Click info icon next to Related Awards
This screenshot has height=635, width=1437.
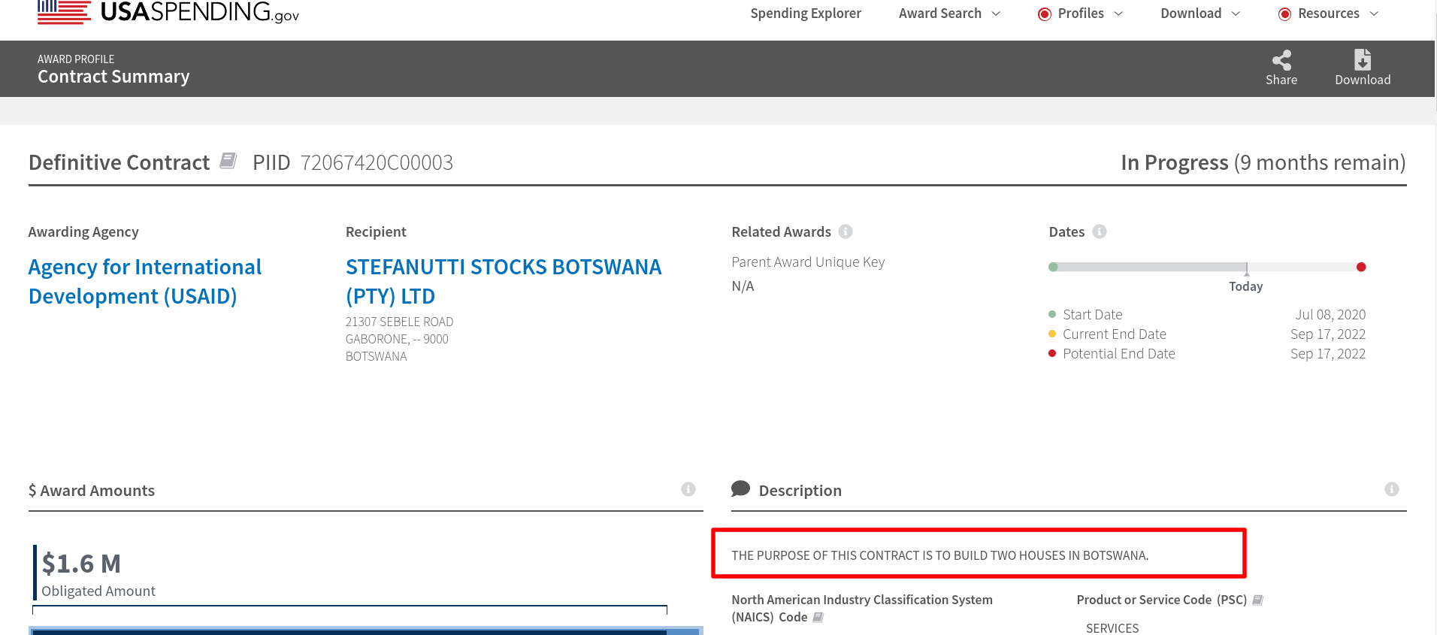pyautogui.click(x=846, y=231)
